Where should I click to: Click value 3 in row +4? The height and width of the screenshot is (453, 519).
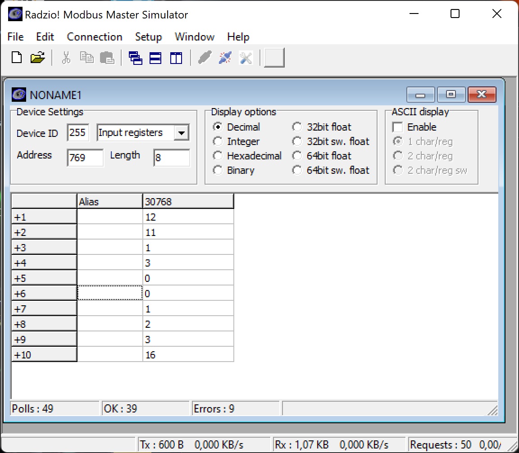(188, 263)
